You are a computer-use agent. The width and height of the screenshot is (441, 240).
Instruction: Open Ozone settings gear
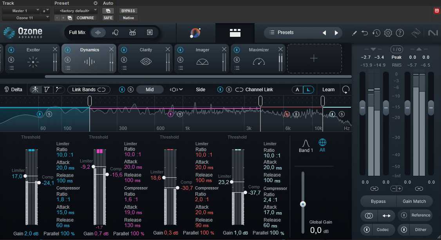(x=388, y=33)
